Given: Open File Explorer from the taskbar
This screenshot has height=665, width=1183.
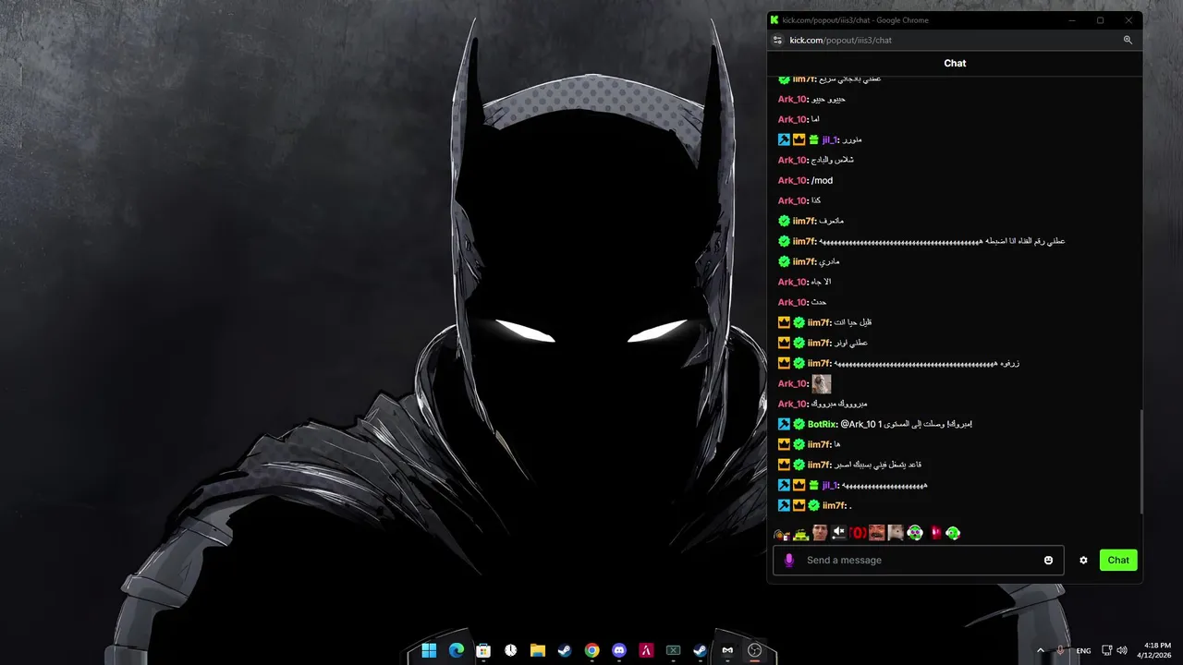Looking at the screenshot, I should pyautogui.click(x=537, y=650).
